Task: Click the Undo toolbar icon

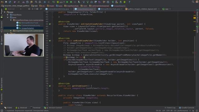Action: tap(15, 2)
